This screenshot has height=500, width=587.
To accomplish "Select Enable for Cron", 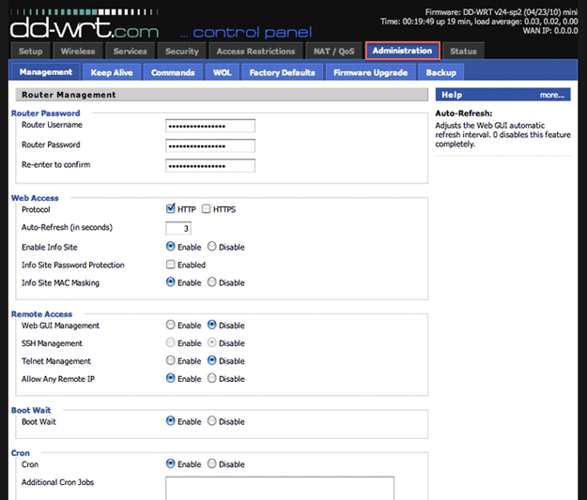I will 170,463.
